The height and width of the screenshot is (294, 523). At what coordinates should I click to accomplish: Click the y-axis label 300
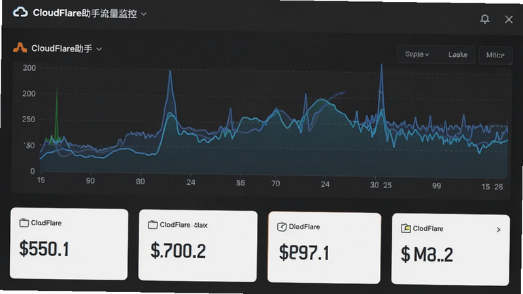(29, 68)
